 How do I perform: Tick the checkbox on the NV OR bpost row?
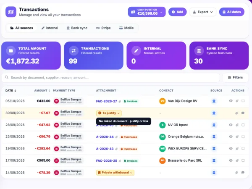click(x=243, y=125)
